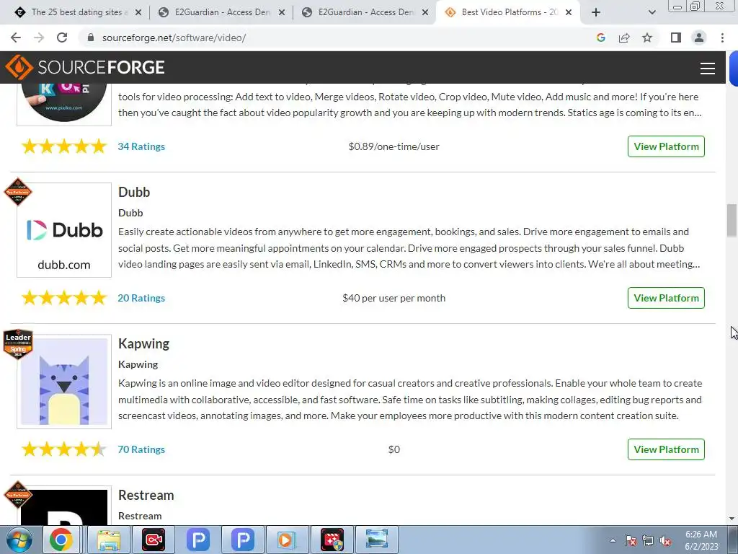Open the file explorer taskbar icon
Image resolution: width=738 pixels, height=554 pixels.
[110, 540]
